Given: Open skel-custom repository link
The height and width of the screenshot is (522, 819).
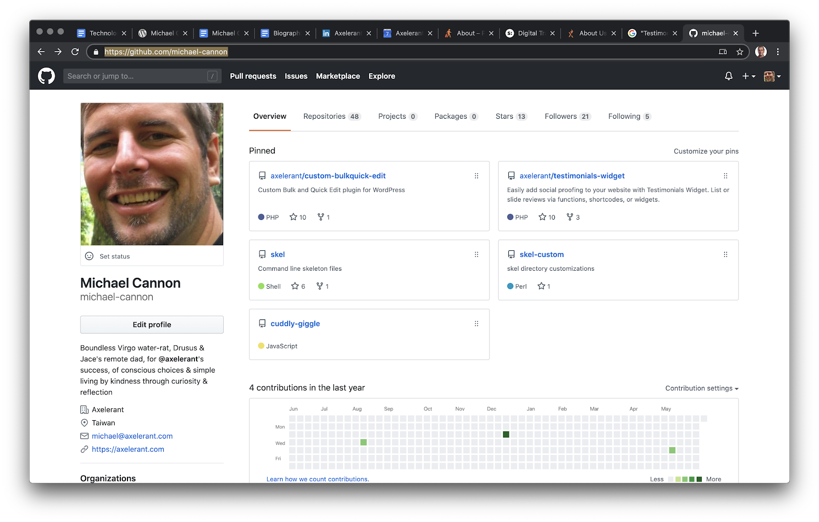Looking at the screenshot, I should 542,254.
